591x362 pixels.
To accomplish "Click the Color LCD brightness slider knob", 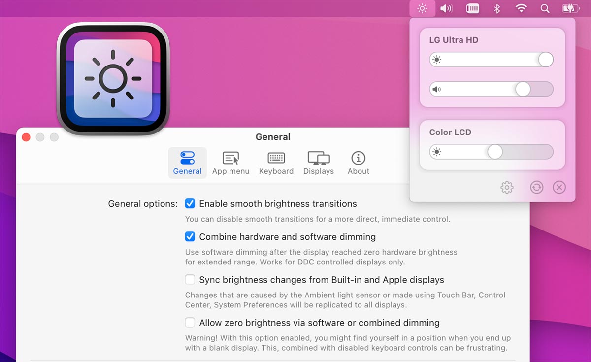I will point(495,152).
